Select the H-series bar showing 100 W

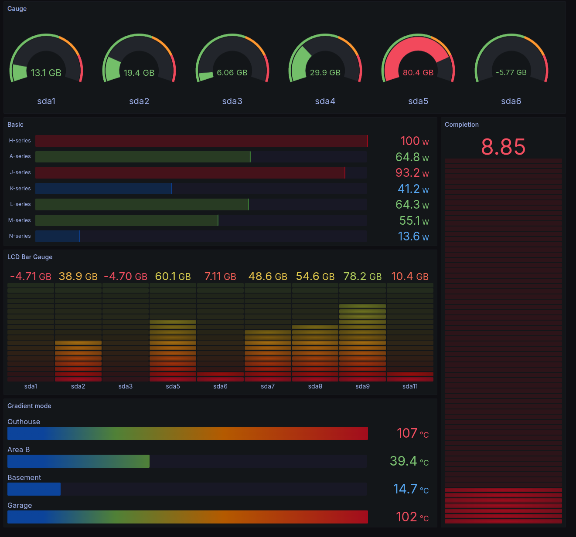pos(201,141)
